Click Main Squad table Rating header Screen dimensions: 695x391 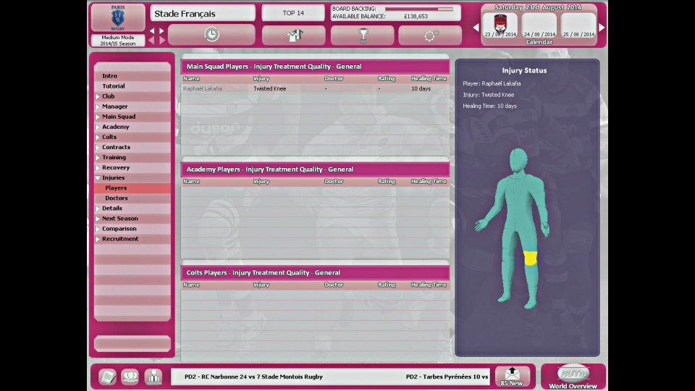click(387, 78)
